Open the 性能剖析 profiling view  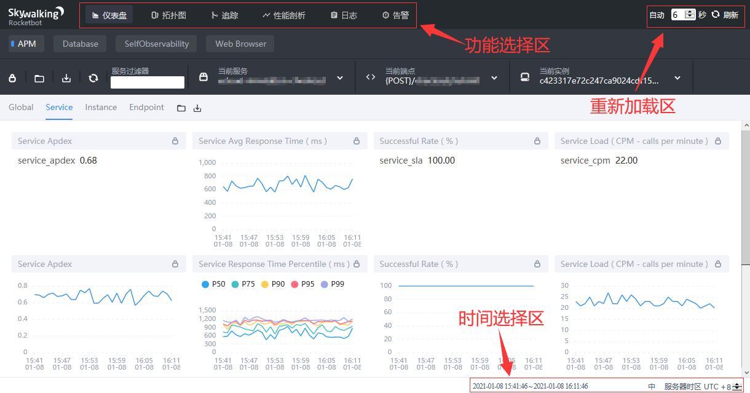284,15
